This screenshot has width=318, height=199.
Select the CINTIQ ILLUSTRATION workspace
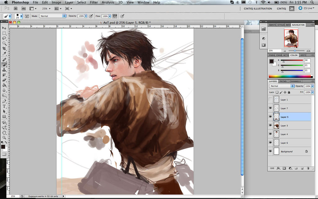[x=258, y=8]
